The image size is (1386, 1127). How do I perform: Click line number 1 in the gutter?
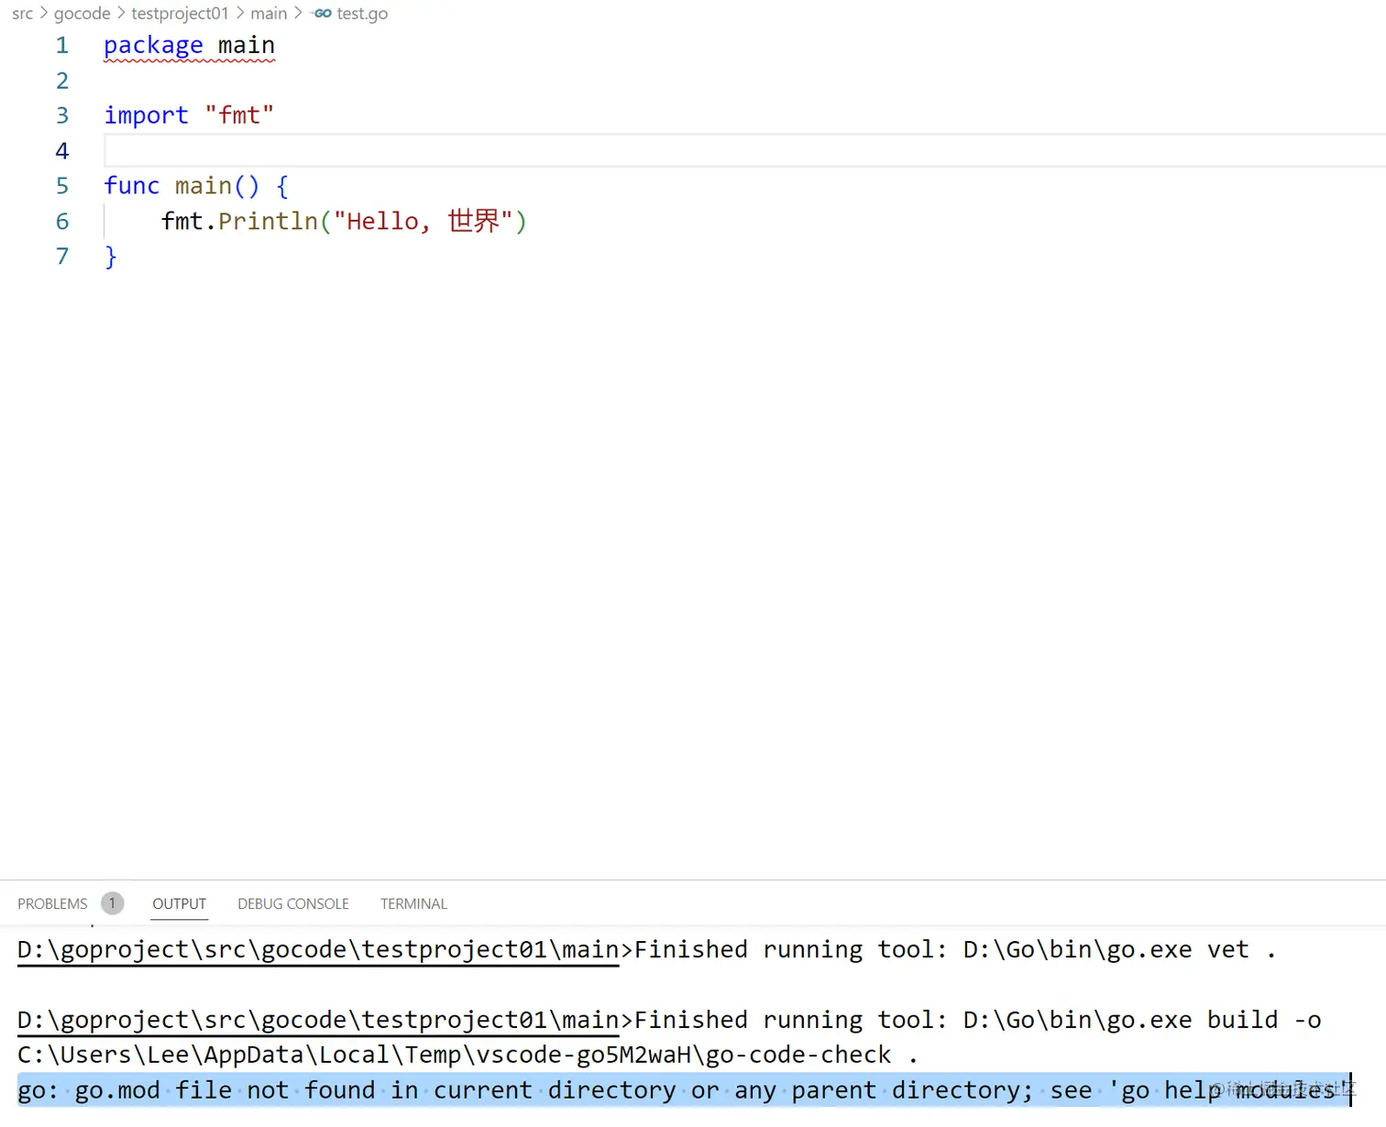[62, 45]
